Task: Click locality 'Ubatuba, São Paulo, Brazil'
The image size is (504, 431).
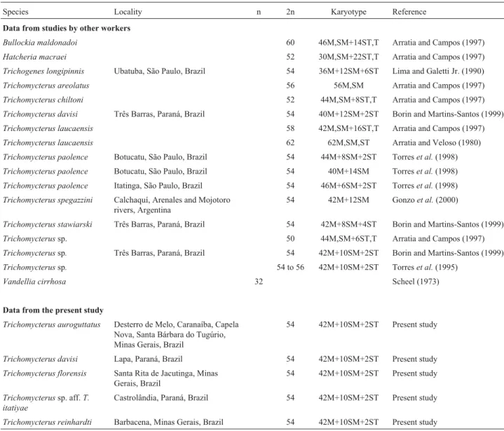Action: 159,71
